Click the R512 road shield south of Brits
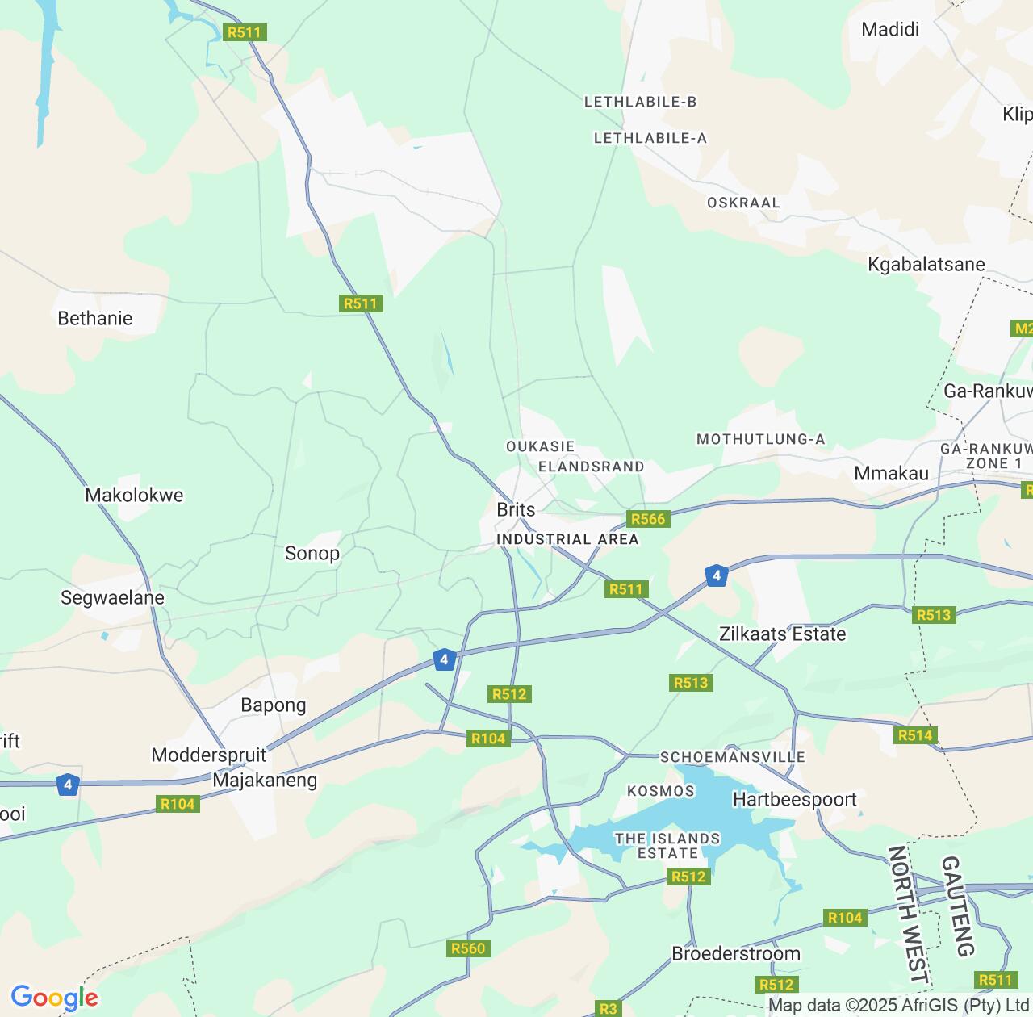Screen dimensions: 1033x1017 tap(509, 694)
